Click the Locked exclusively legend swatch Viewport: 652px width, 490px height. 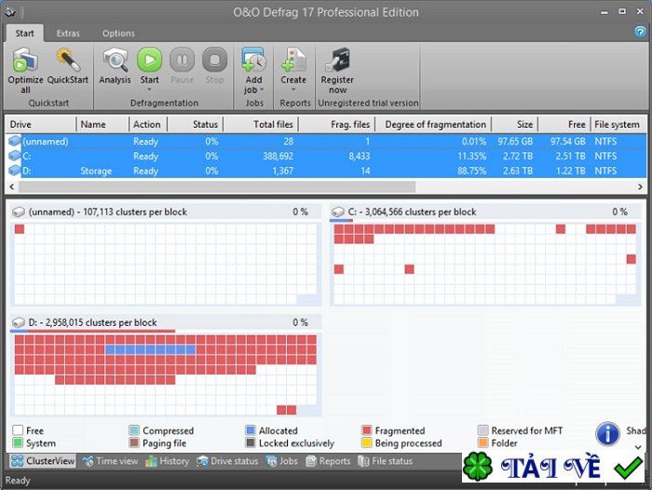pyautogui.click(x=251, y=442)
